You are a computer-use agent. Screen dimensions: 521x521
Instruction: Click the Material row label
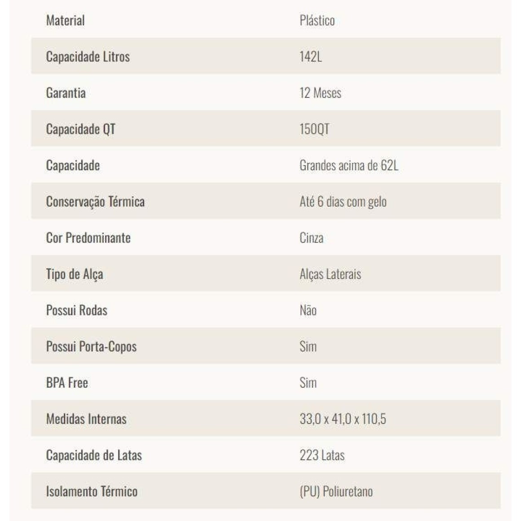pos(66,20)
